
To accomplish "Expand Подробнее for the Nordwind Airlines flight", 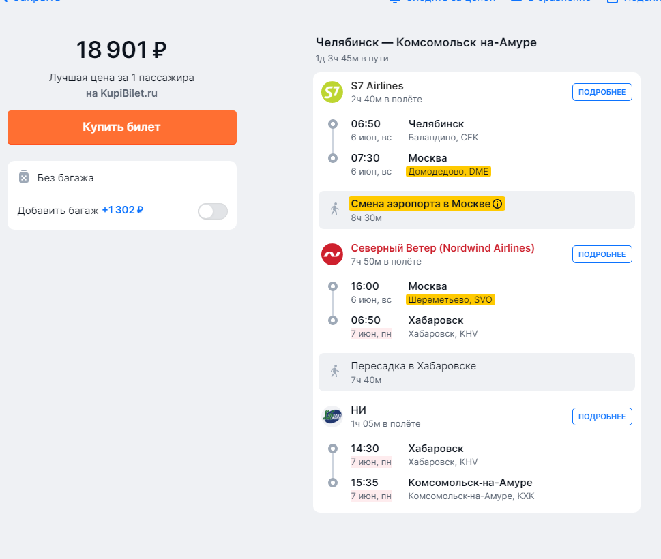I will click(x=602, y=254).
